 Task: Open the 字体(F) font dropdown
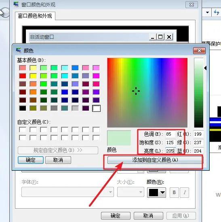click(x=67, y=192)
